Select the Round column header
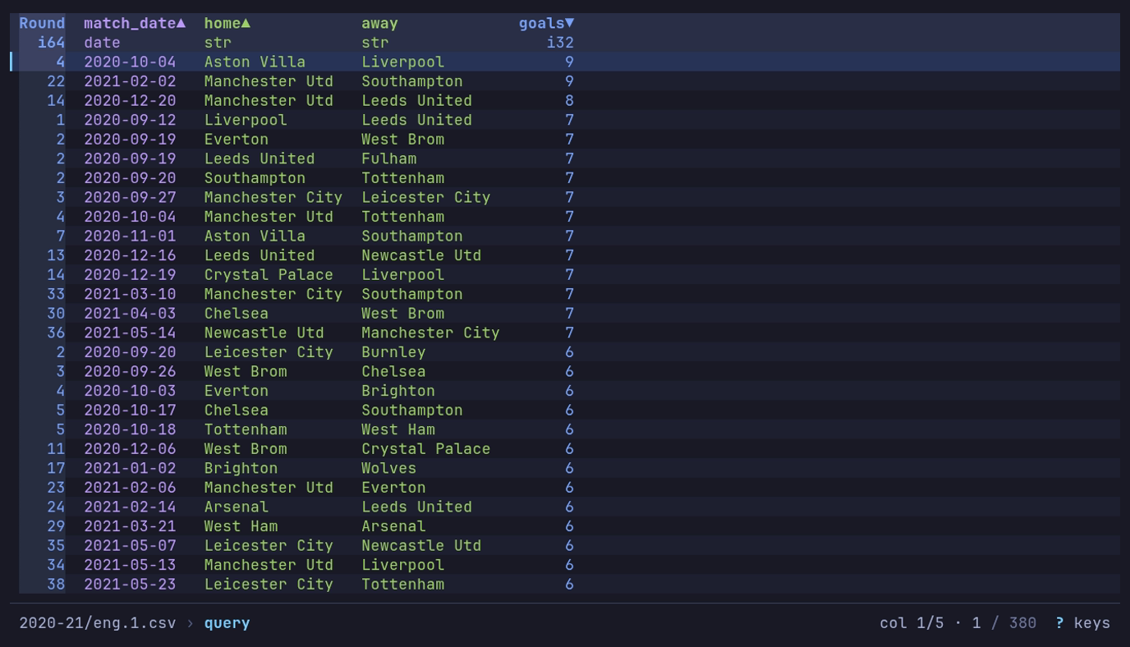1130x647 pixels. click(42, 23)
